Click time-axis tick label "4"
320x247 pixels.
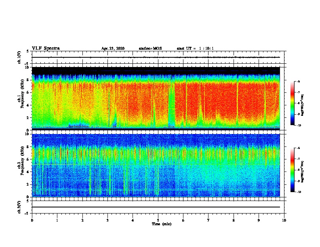point(133,220)
